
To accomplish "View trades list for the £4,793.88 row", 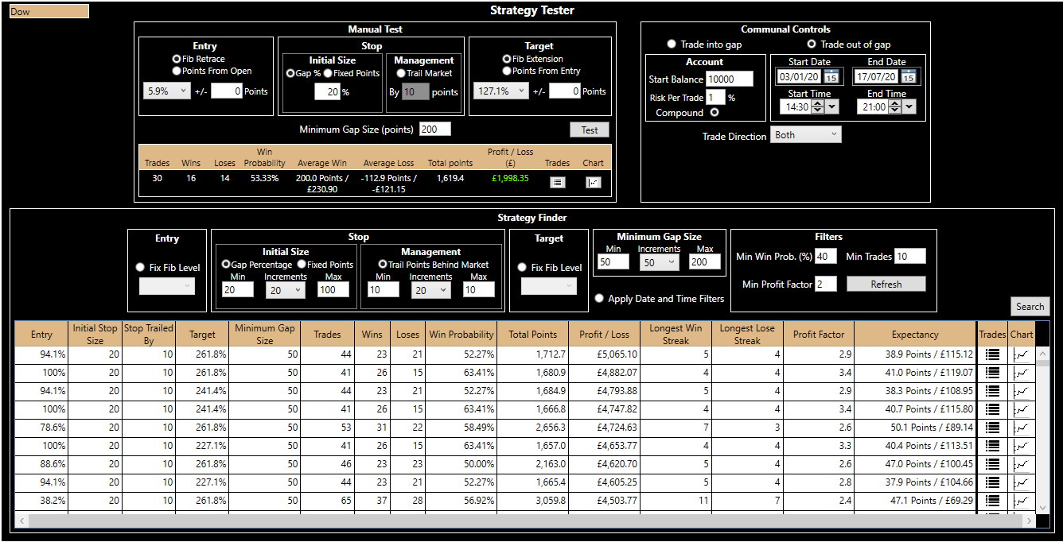I will 992,391.
